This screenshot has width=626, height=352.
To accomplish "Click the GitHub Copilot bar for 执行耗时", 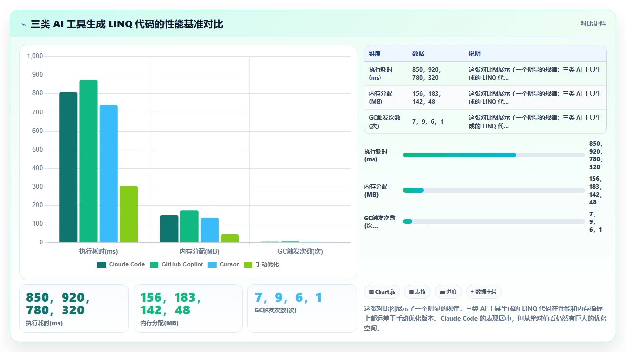I will (89, 161).
